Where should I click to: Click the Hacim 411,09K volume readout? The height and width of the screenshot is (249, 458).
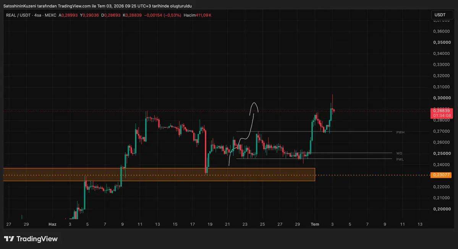(197, 15)
